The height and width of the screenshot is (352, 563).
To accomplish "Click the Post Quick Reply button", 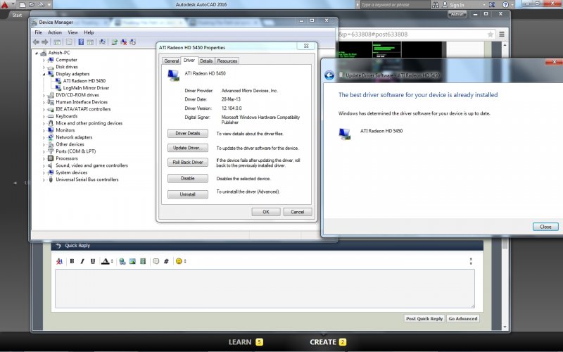I will click(424, 319).
